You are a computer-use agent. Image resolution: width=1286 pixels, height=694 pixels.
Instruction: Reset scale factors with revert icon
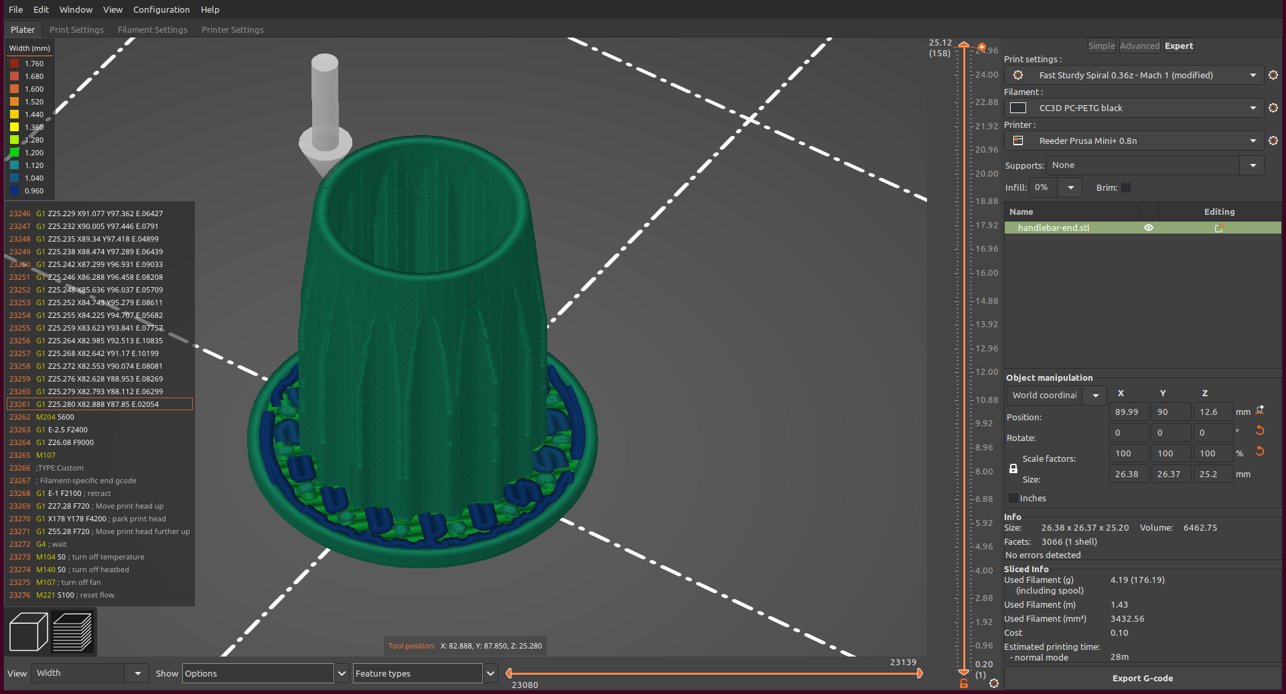click(1260, 450)
